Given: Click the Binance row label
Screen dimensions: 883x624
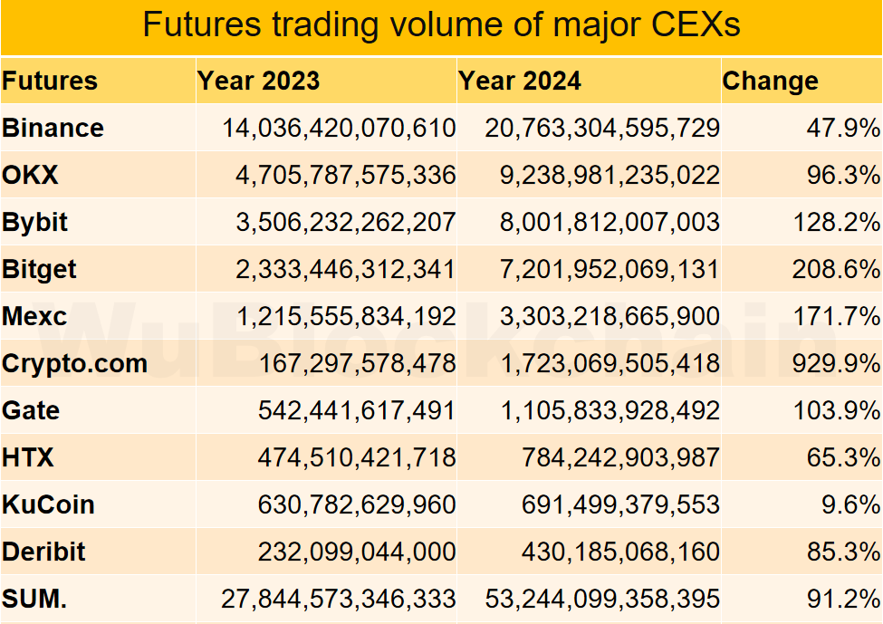Looking at the screenshot, I should (53, 128).
